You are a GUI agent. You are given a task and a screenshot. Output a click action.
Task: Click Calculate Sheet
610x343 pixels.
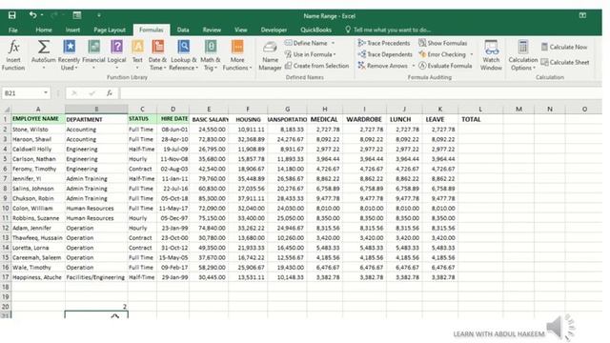click(x=565, y=62)
